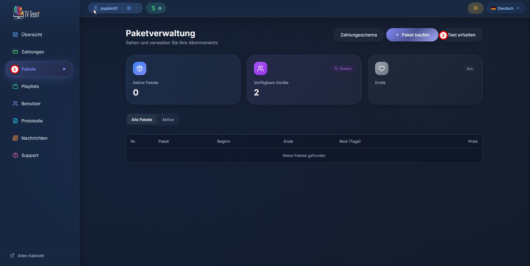Select the Alle Pakete tab

[142, 120]
